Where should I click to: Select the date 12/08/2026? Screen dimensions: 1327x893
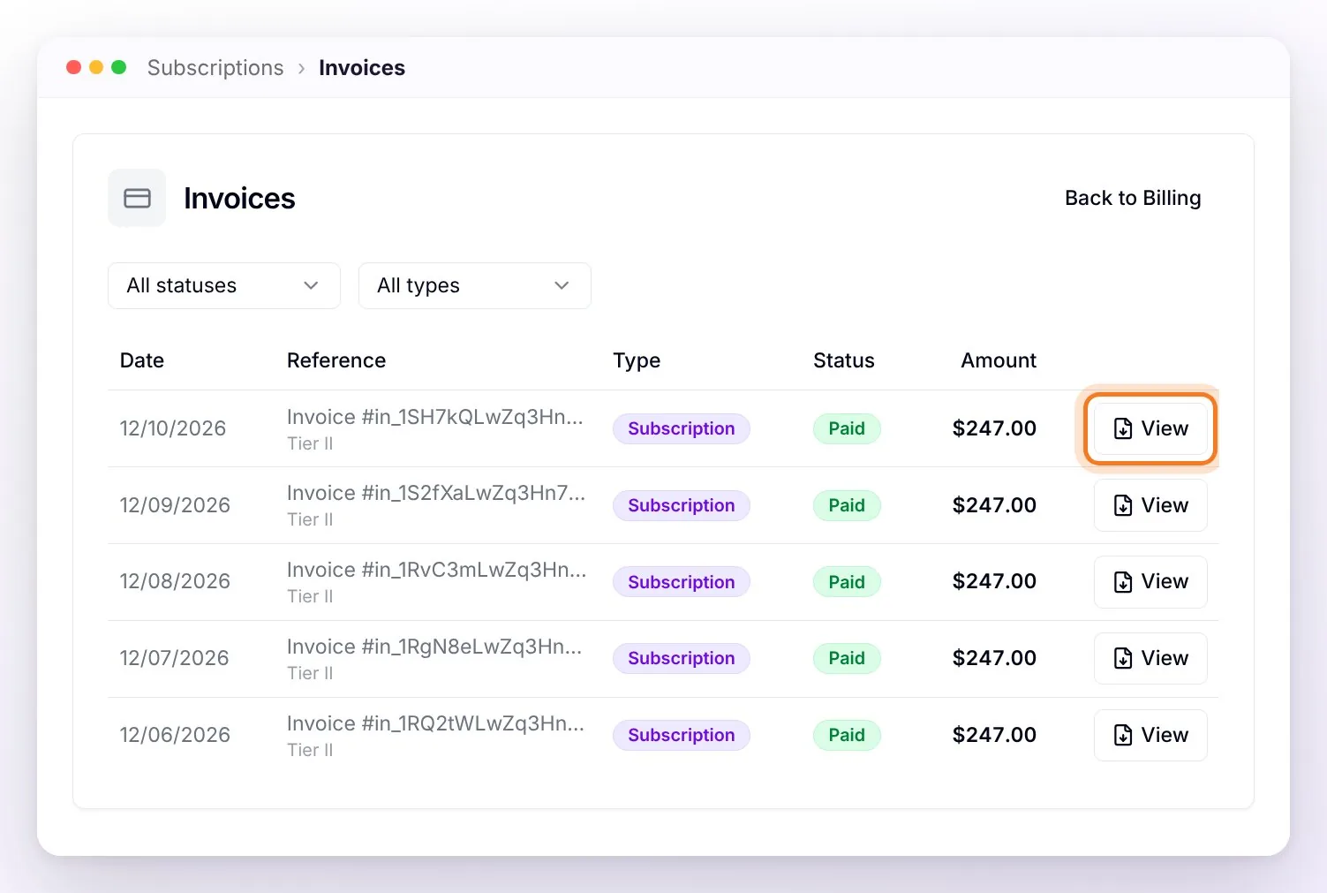pos(175,581)
